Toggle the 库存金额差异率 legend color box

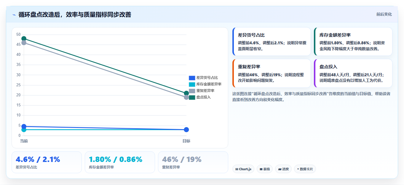[192, 84]
